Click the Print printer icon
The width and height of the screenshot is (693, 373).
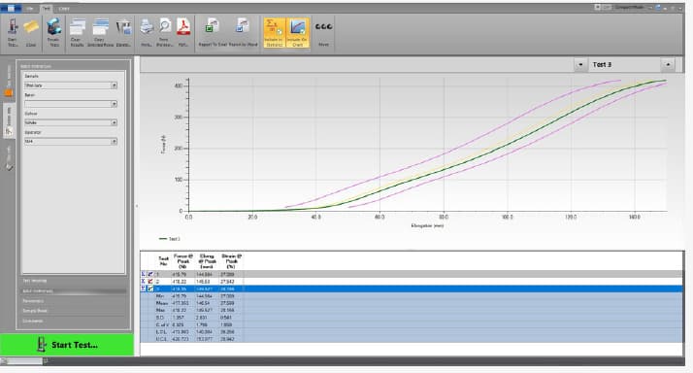tap(147, 27)
